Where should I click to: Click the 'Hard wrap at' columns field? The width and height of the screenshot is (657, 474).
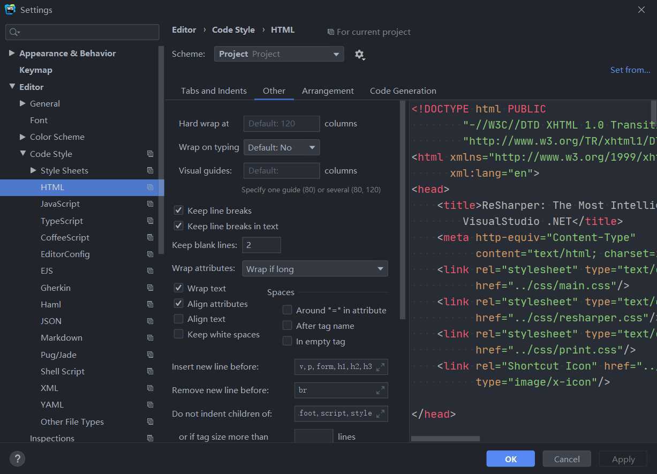pos(282,124)
